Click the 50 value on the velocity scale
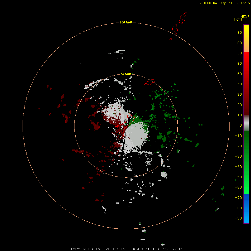The image size is (251, 251). point(240,74)
